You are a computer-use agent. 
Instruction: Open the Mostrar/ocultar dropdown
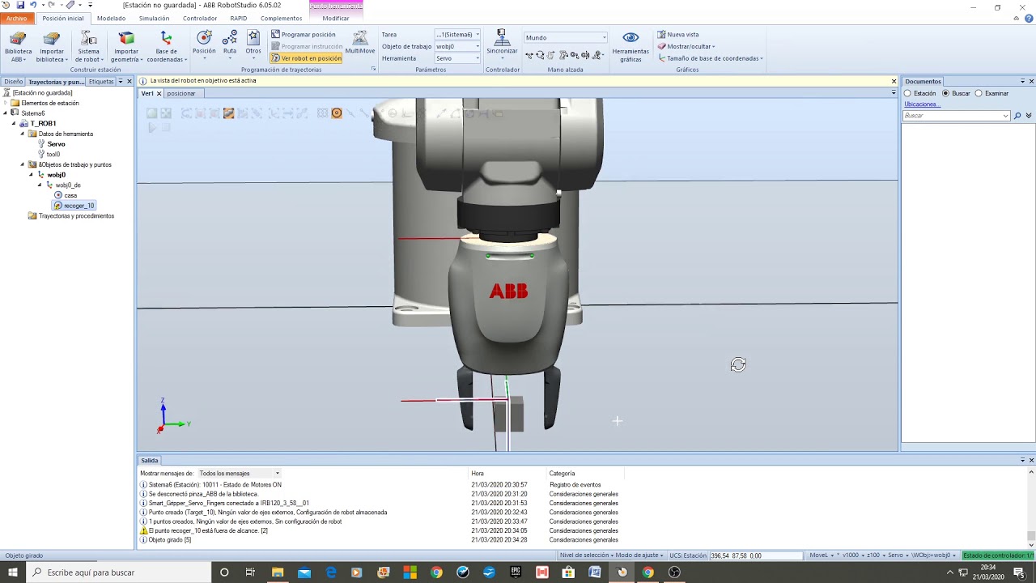click(686, 46)
